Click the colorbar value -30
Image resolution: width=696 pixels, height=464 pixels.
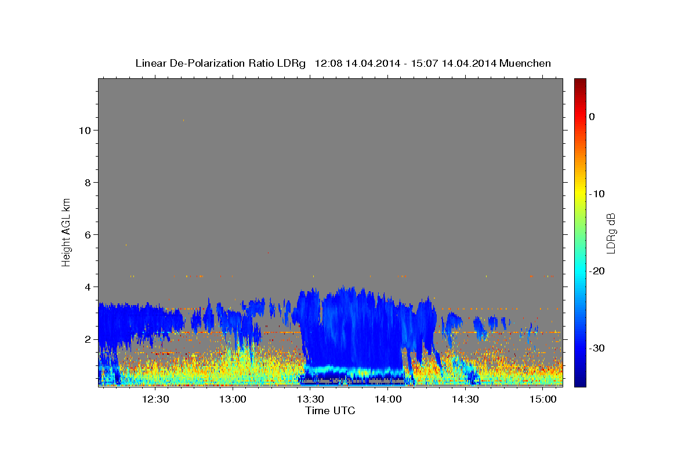coord(597,348)
